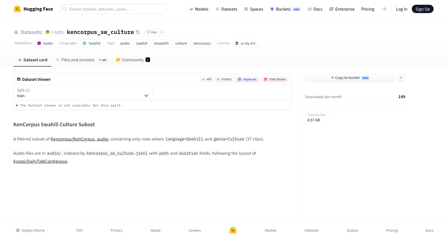Open the Docs footer link
This screenshot has width=447, height=240.
coord(430,230)
